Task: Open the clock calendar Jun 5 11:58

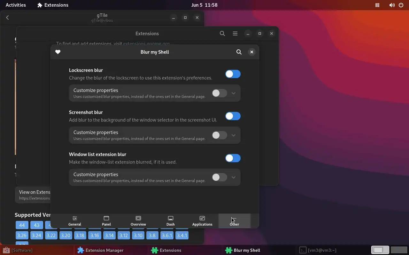Action: 204,5
